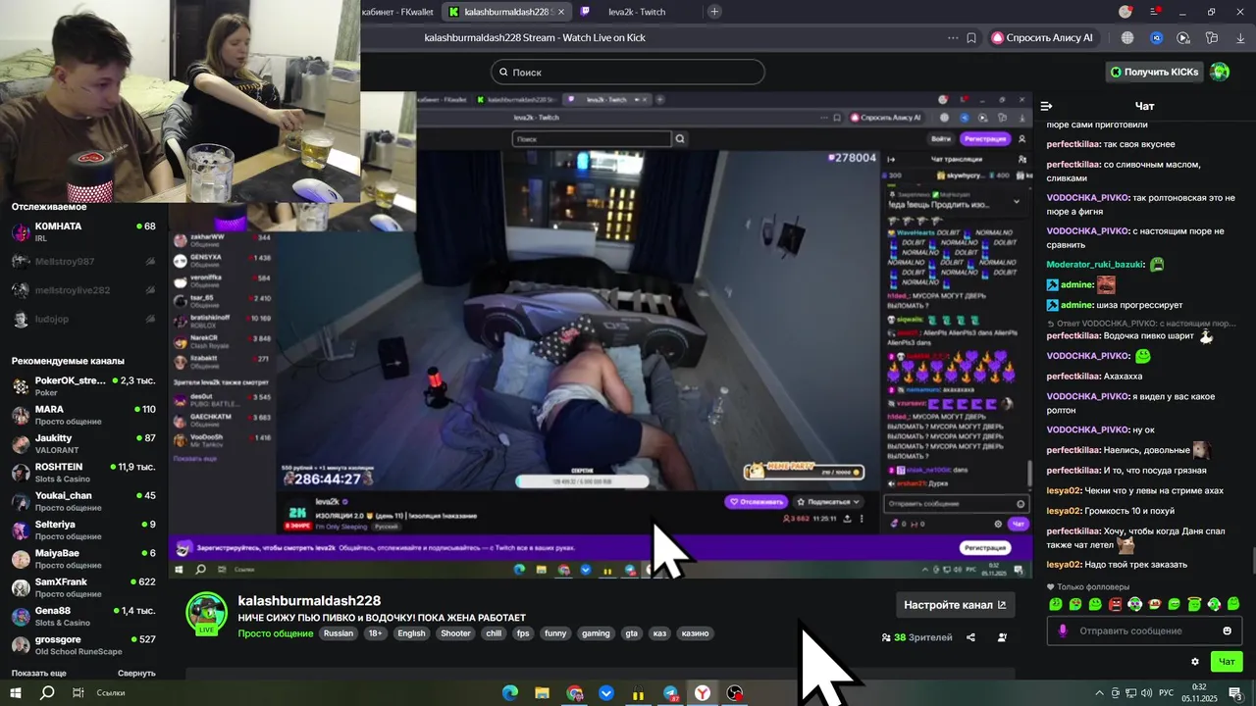
Task: Open PokerOK_stre... recommended channel
Action: click(x=83, y=386)
